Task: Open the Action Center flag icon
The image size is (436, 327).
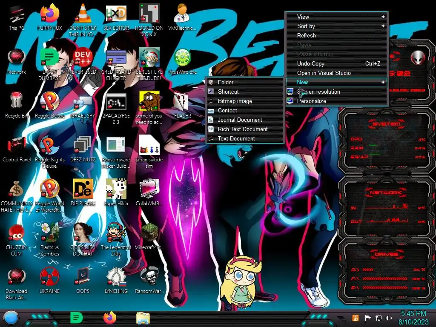Action: pyautogui.click(x=368, y=318)
